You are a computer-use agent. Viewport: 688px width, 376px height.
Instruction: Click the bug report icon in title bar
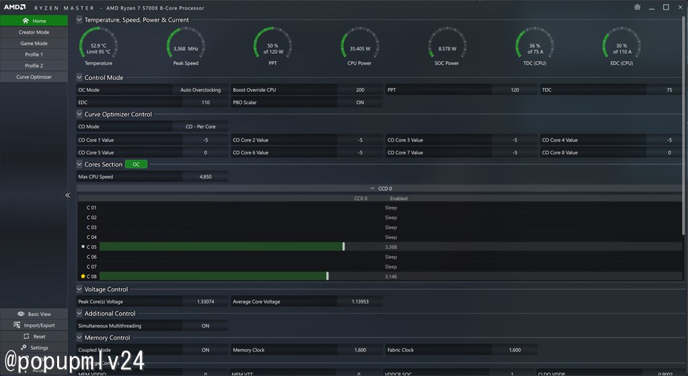pos(637,7)
